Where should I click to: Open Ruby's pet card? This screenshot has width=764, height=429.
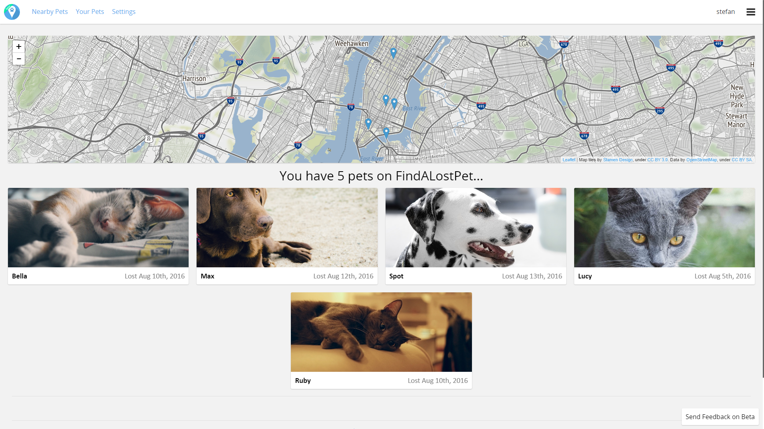381,340
